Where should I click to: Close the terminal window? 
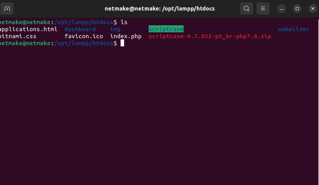click(313, 9)
